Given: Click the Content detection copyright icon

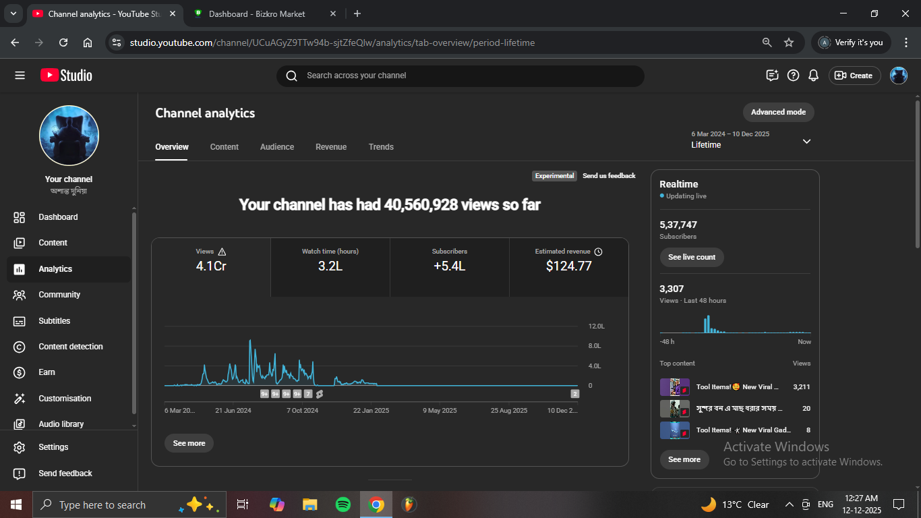Looking at the screenshot, I should (x=20, y=347).
